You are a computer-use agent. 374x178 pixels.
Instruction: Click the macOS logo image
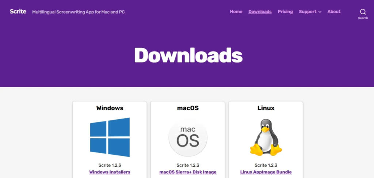pos(188,137)
